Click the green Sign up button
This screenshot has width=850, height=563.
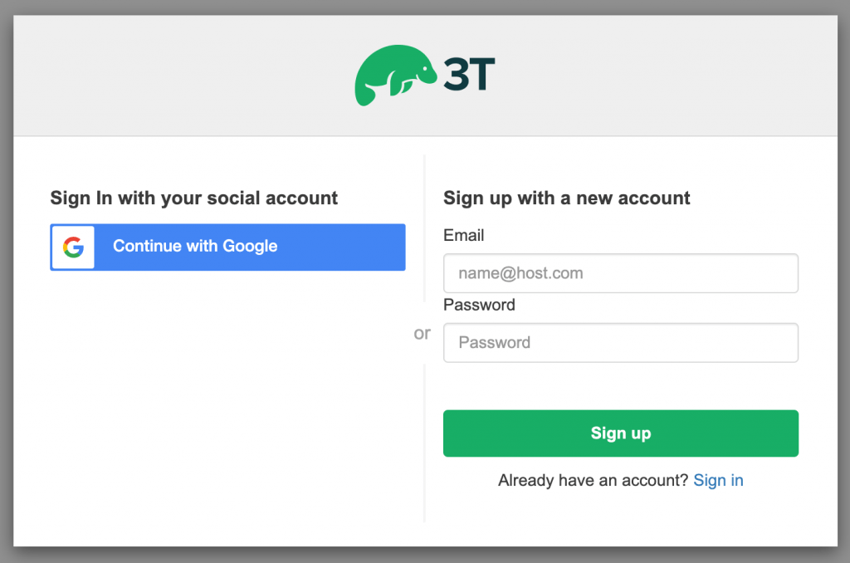[x=621, y=433]
